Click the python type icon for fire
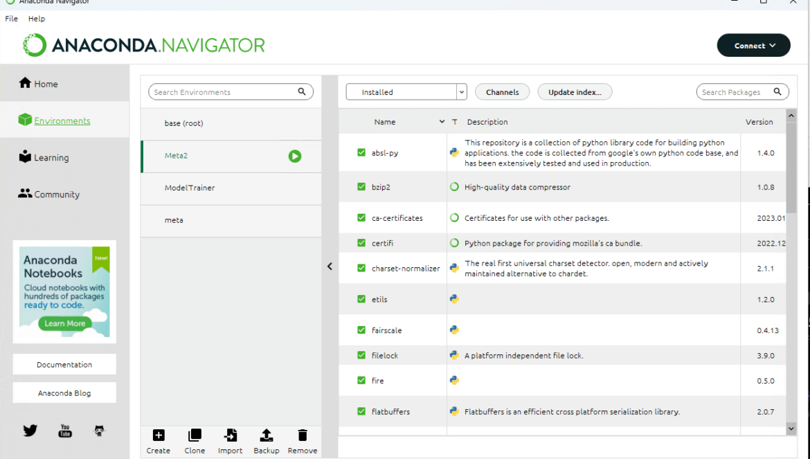 454,380
